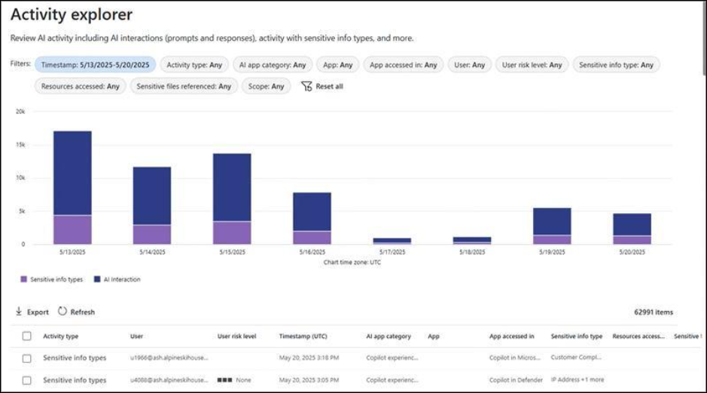
Task: Check the second row checkbox for u4088 user
Action: (x=27, y=380)
